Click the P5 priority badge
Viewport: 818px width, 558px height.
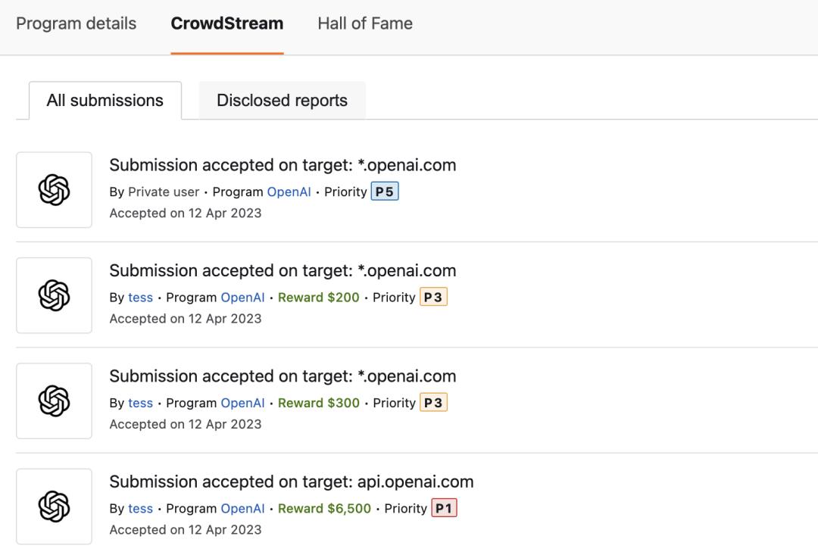point(385,192)
